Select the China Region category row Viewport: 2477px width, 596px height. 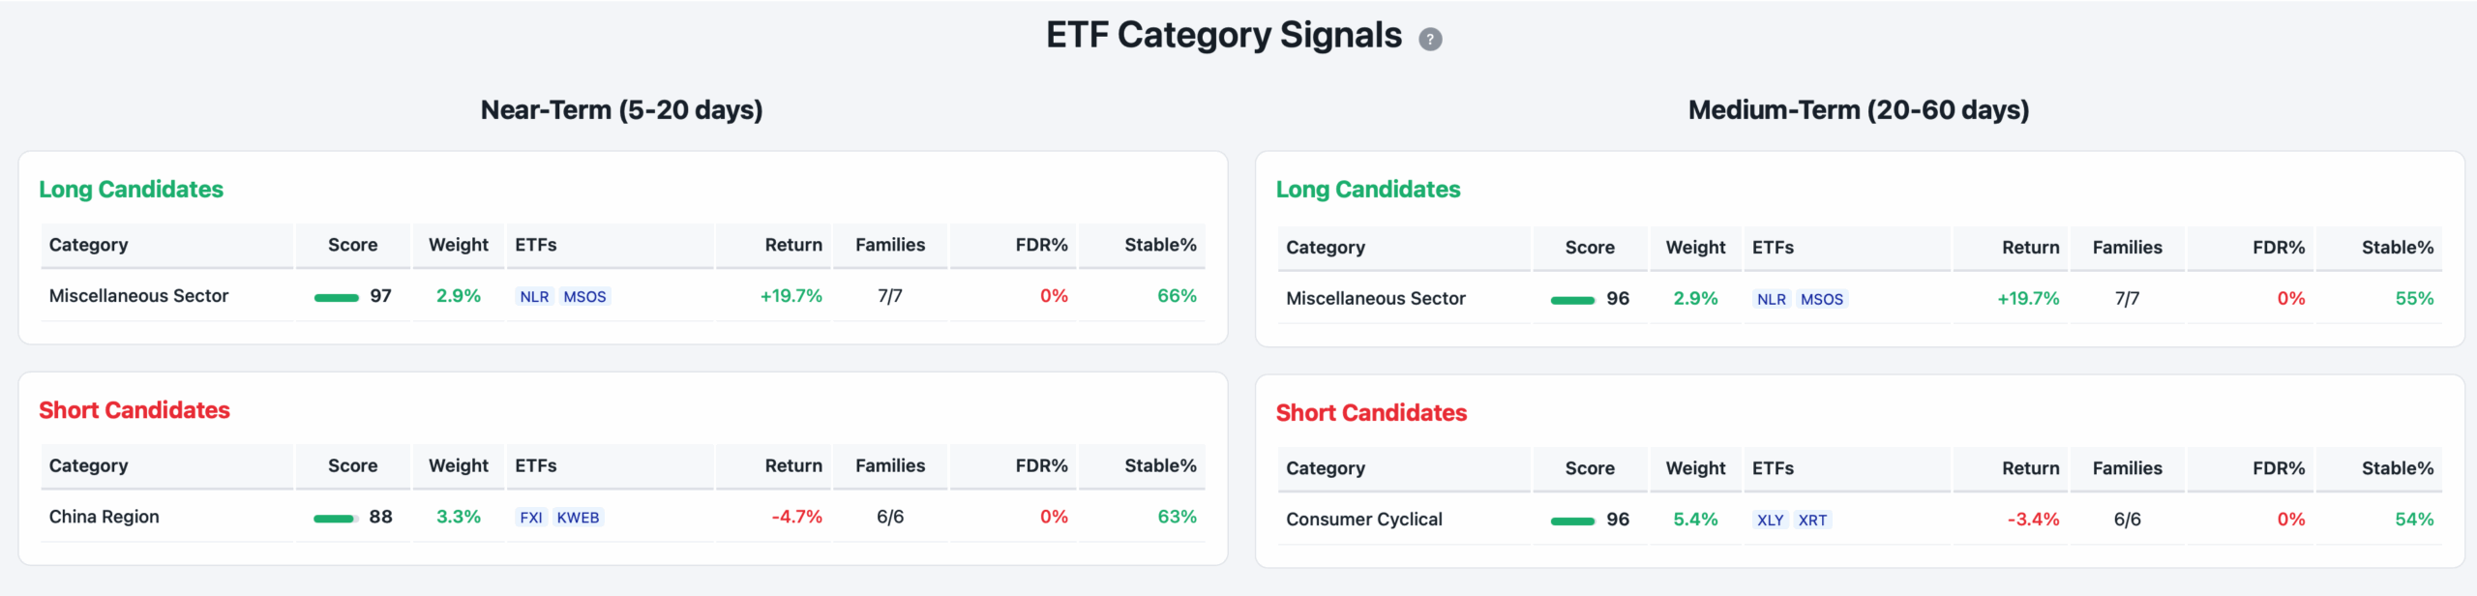click(x=104, y=517)
